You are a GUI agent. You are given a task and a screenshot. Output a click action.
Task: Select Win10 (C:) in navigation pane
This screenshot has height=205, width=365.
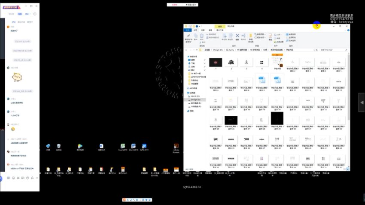tap(195, 96)
